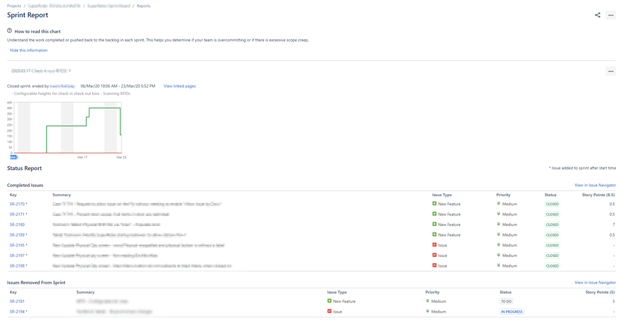This screenshot has height=324, width=620.
Task: Click the 'Issues Removed From Sprint' heading
Action: tap(37, 282)
